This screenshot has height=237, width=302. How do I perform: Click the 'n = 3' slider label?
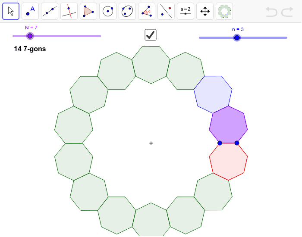pos(238,29)
